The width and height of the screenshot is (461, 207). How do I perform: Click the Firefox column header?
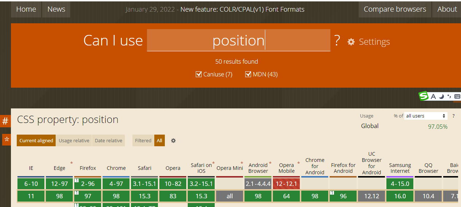coord(88,168)
